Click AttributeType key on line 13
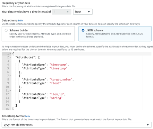Image resolution: width=153 pixels, height=129 pixels. click(34, 98)
